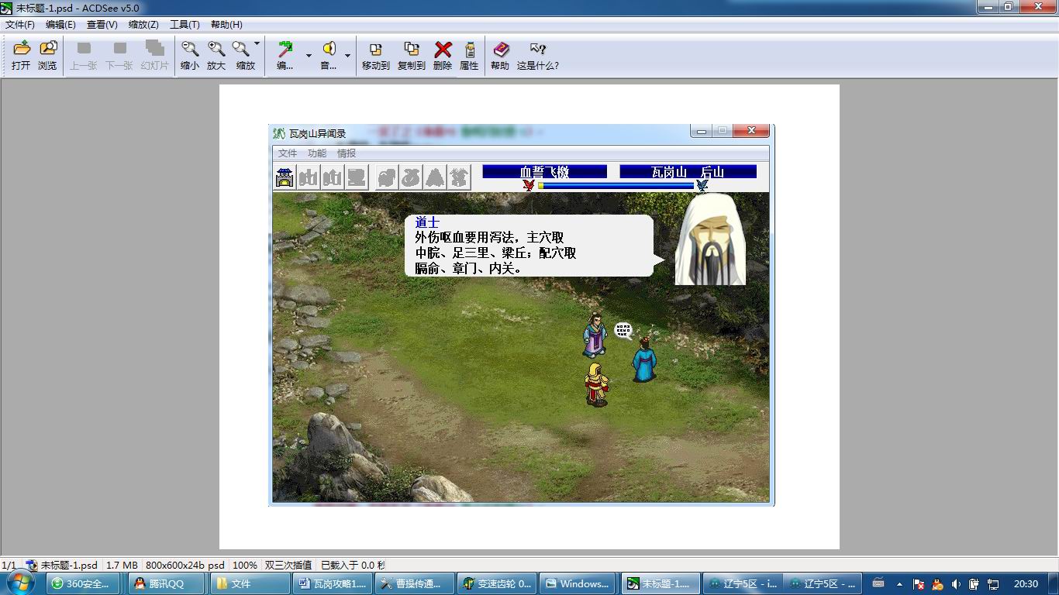
Task: Go to the previous image with 上一张
Action: tap(83, 56)
